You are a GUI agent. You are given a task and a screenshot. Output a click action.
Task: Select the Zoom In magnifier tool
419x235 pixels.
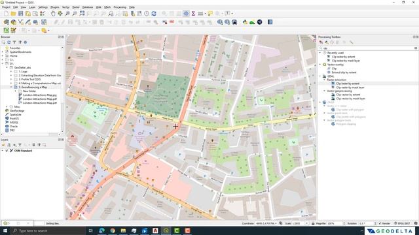(67, 14)
